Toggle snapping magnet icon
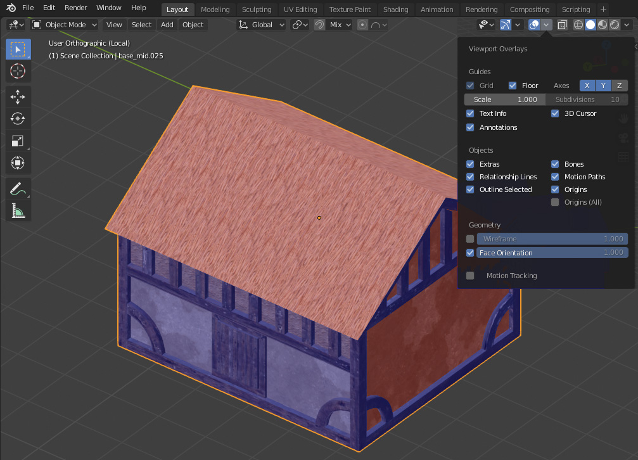 (x=319, y=25)
